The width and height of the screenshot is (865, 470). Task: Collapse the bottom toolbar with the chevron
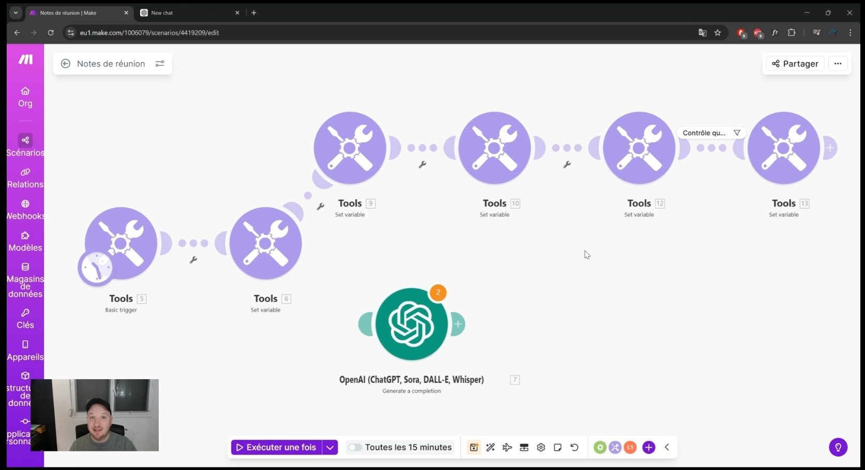tap(667, 447)
